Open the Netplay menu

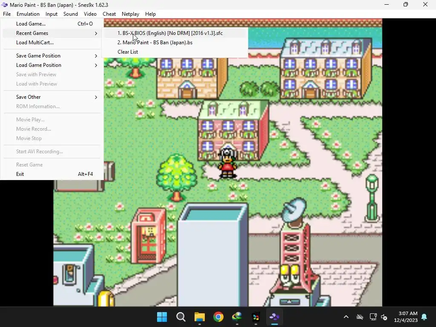(130, 14)
